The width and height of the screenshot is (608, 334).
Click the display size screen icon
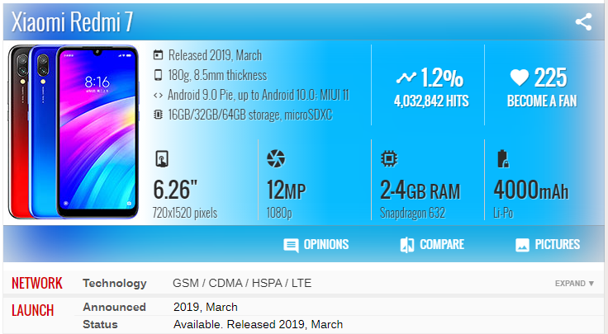(162, 158)
